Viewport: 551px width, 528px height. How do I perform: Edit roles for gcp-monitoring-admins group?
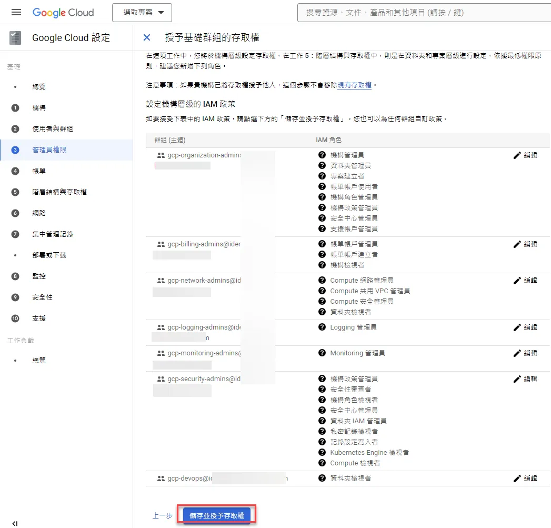[525, 353]
